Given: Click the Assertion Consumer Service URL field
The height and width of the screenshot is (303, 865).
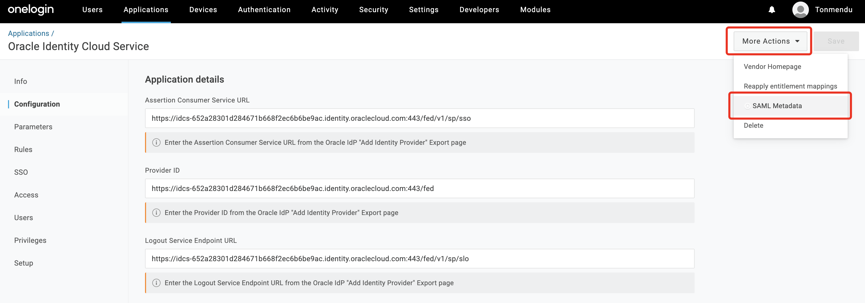Looking at the screenshot, I should point(419,118).
